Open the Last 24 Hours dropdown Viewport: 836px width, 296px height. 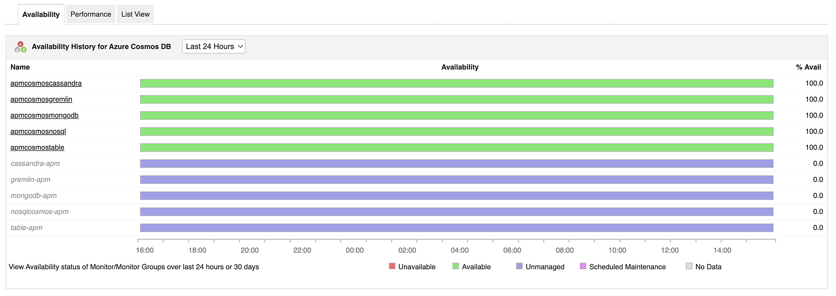tap(214, 46)
